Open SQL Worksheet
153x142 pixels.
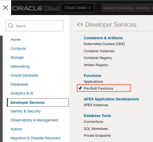click(96, 129)
